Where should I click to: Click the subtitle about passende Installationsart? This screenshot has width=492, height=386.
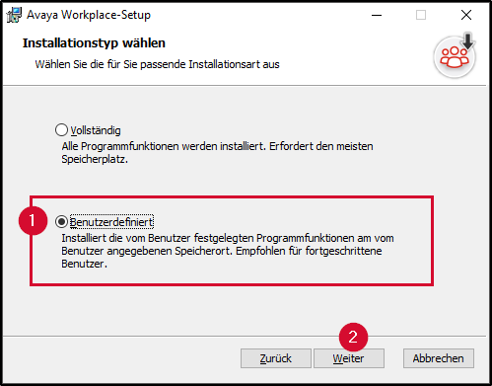(x=157, y=64)
